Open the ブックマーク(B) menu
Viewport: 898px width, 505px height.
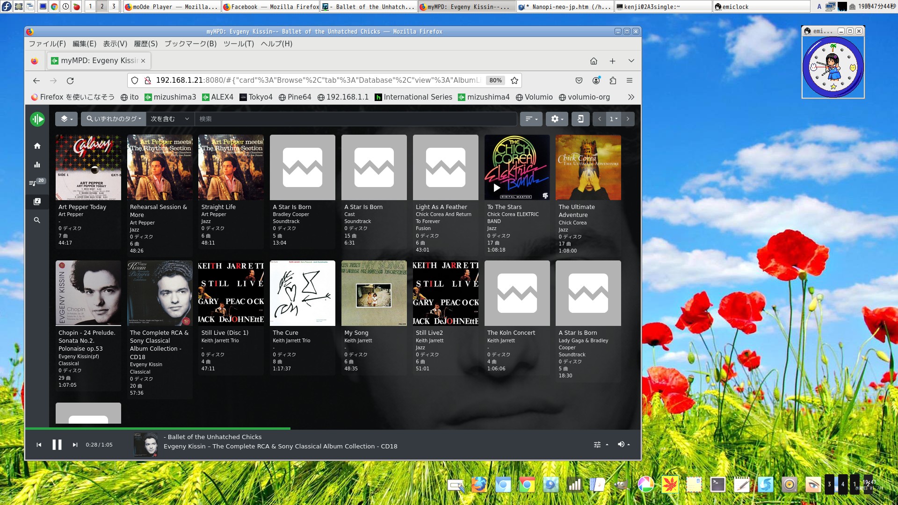coord(190,43)
